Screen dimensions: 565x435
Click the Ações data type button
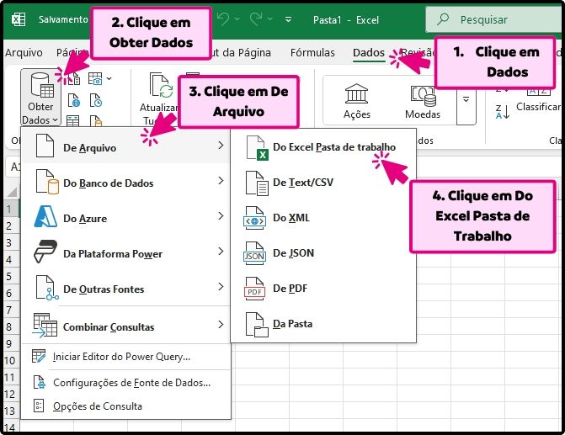[x=357, y=101]
